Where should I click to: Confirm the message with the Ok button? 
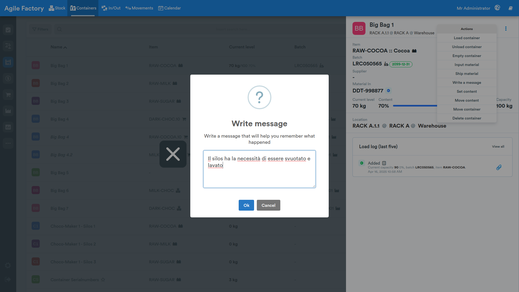coord(246,205)
